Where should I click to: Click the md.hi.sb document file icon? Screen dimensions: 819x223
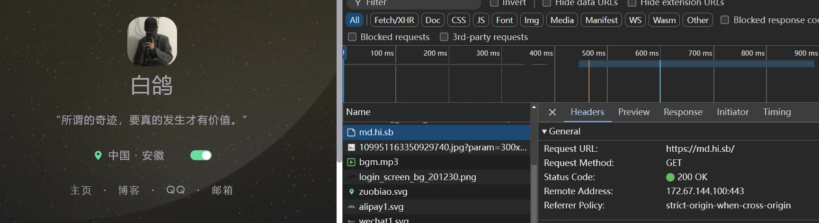(351, 132)
